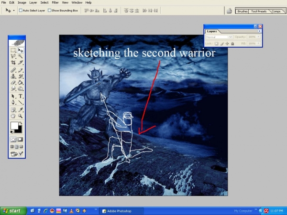Select the Hand tool
The height and width of the screenshot is (215, 287).
pyautogui.click(x=13, y=116)
